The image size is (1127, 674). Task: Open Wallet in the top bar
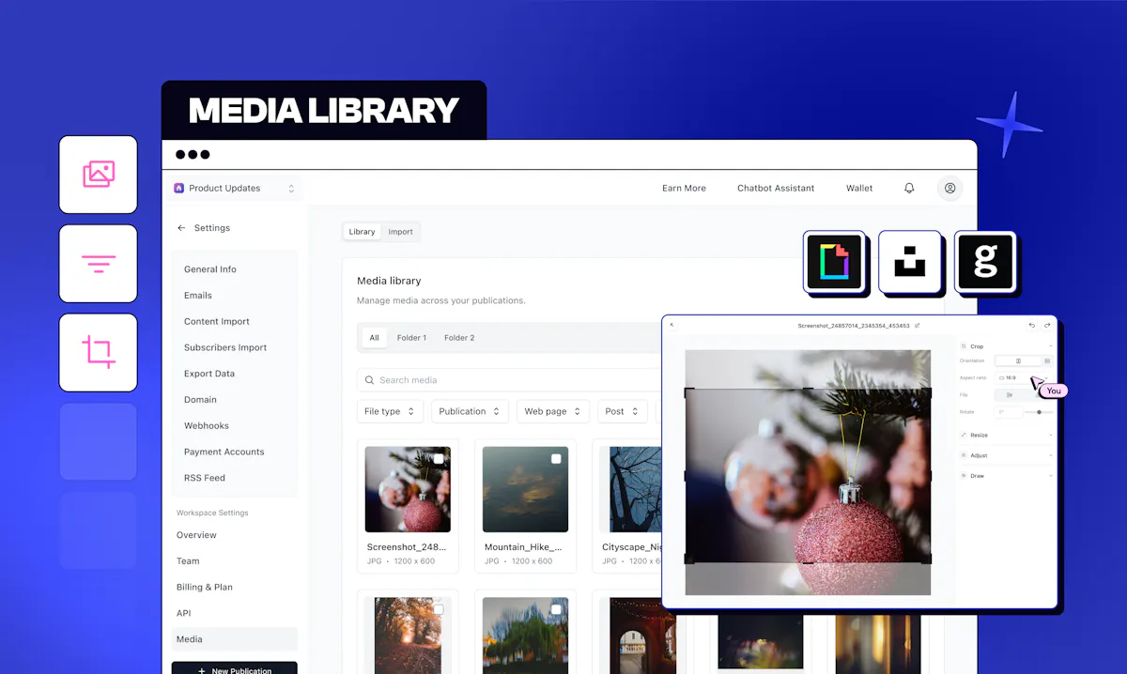(859, 189)
